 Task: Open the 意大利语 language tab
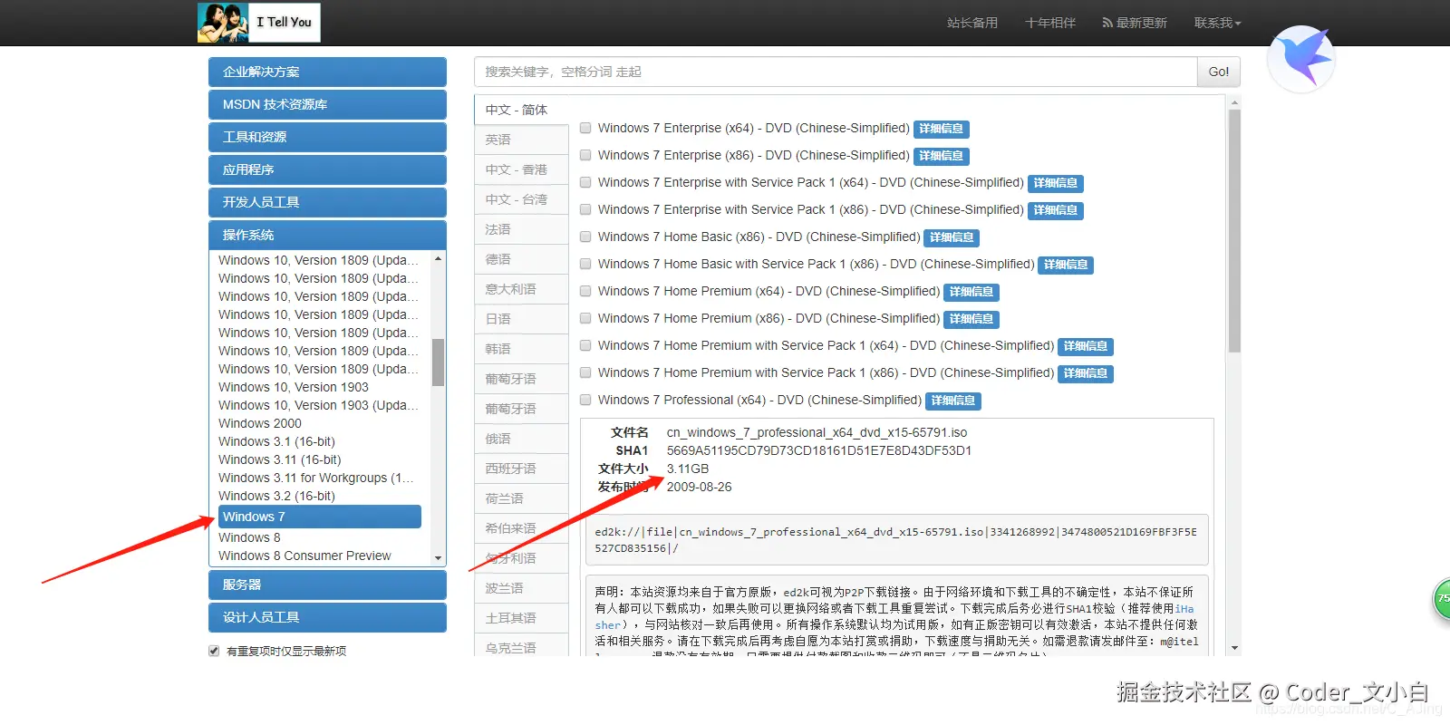click(x=521, y=289)
